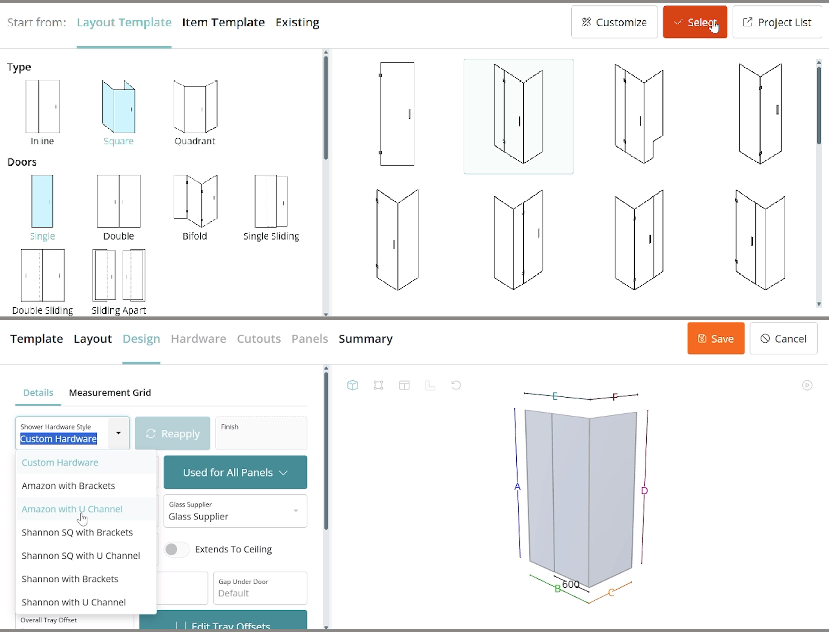829x632 pixels.
Task: Choose the Double Sliding door icon
Action: pos(42,275)
